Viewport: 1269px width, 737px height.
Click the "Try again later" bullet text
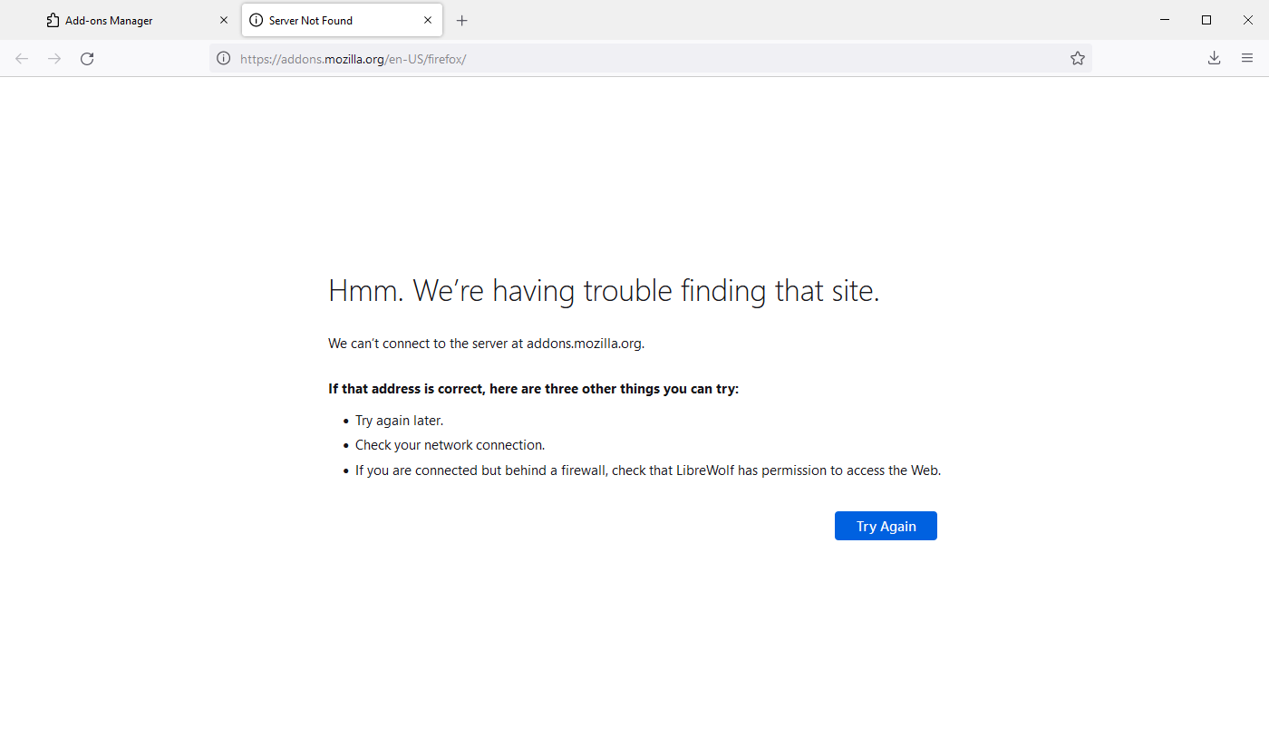399,421
